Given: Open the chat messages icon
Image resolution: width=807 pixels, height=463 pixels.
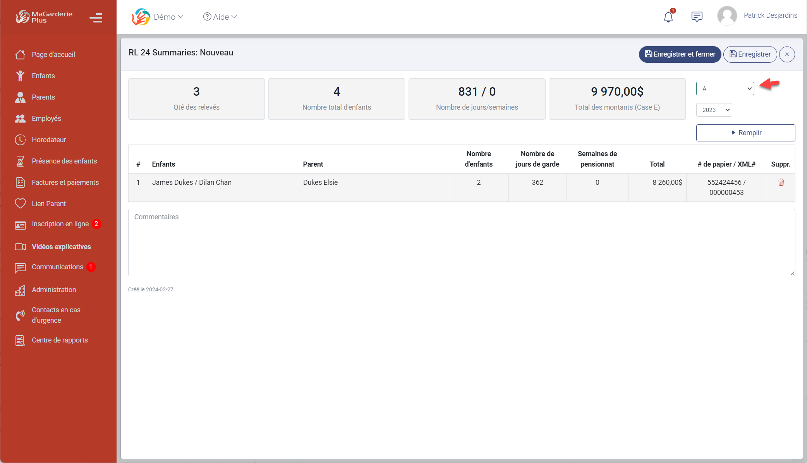Looking at the screenshot, I should tap(697, 17).
